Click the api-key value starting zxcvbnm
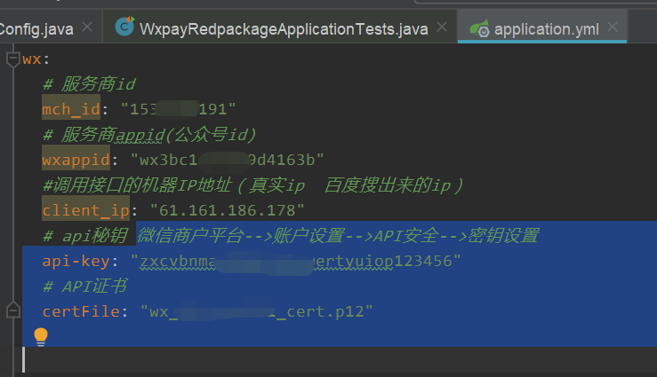This screenshot has width=657, height=377. (x=295, y=261)
